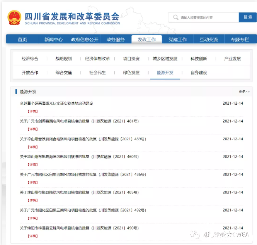This screenshot has height=245, width=257.
Task: Open the 首页 home menu item
Action: 22,40
